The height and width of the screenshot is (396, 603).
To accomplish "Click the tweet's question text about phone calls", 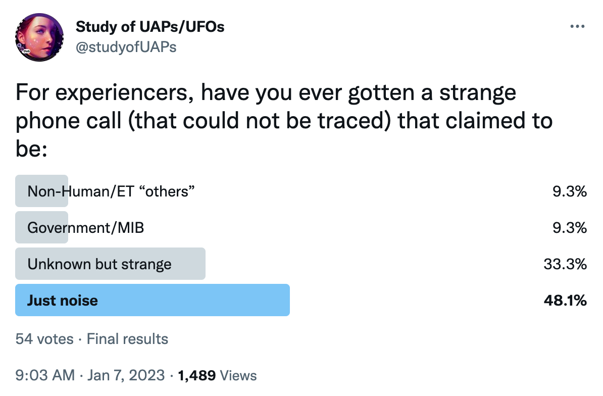I will pyautogui.click(x=283, y=121).
